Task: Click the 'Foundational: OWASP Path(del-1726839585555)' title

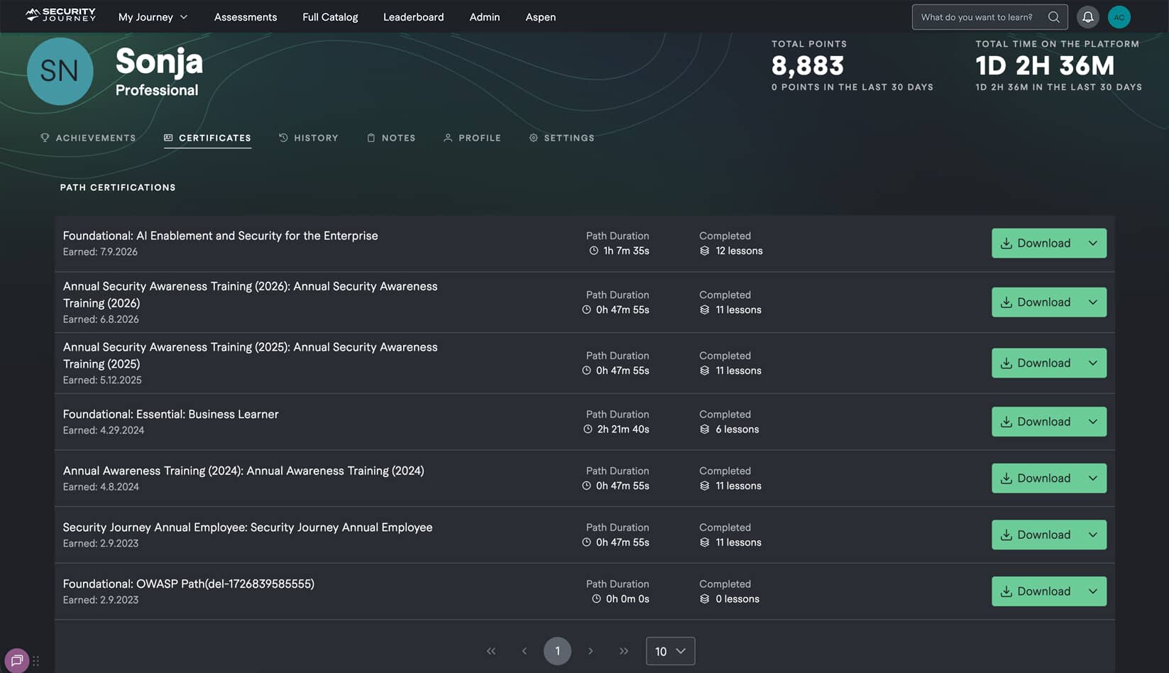Action: click(x=188, y=584)
